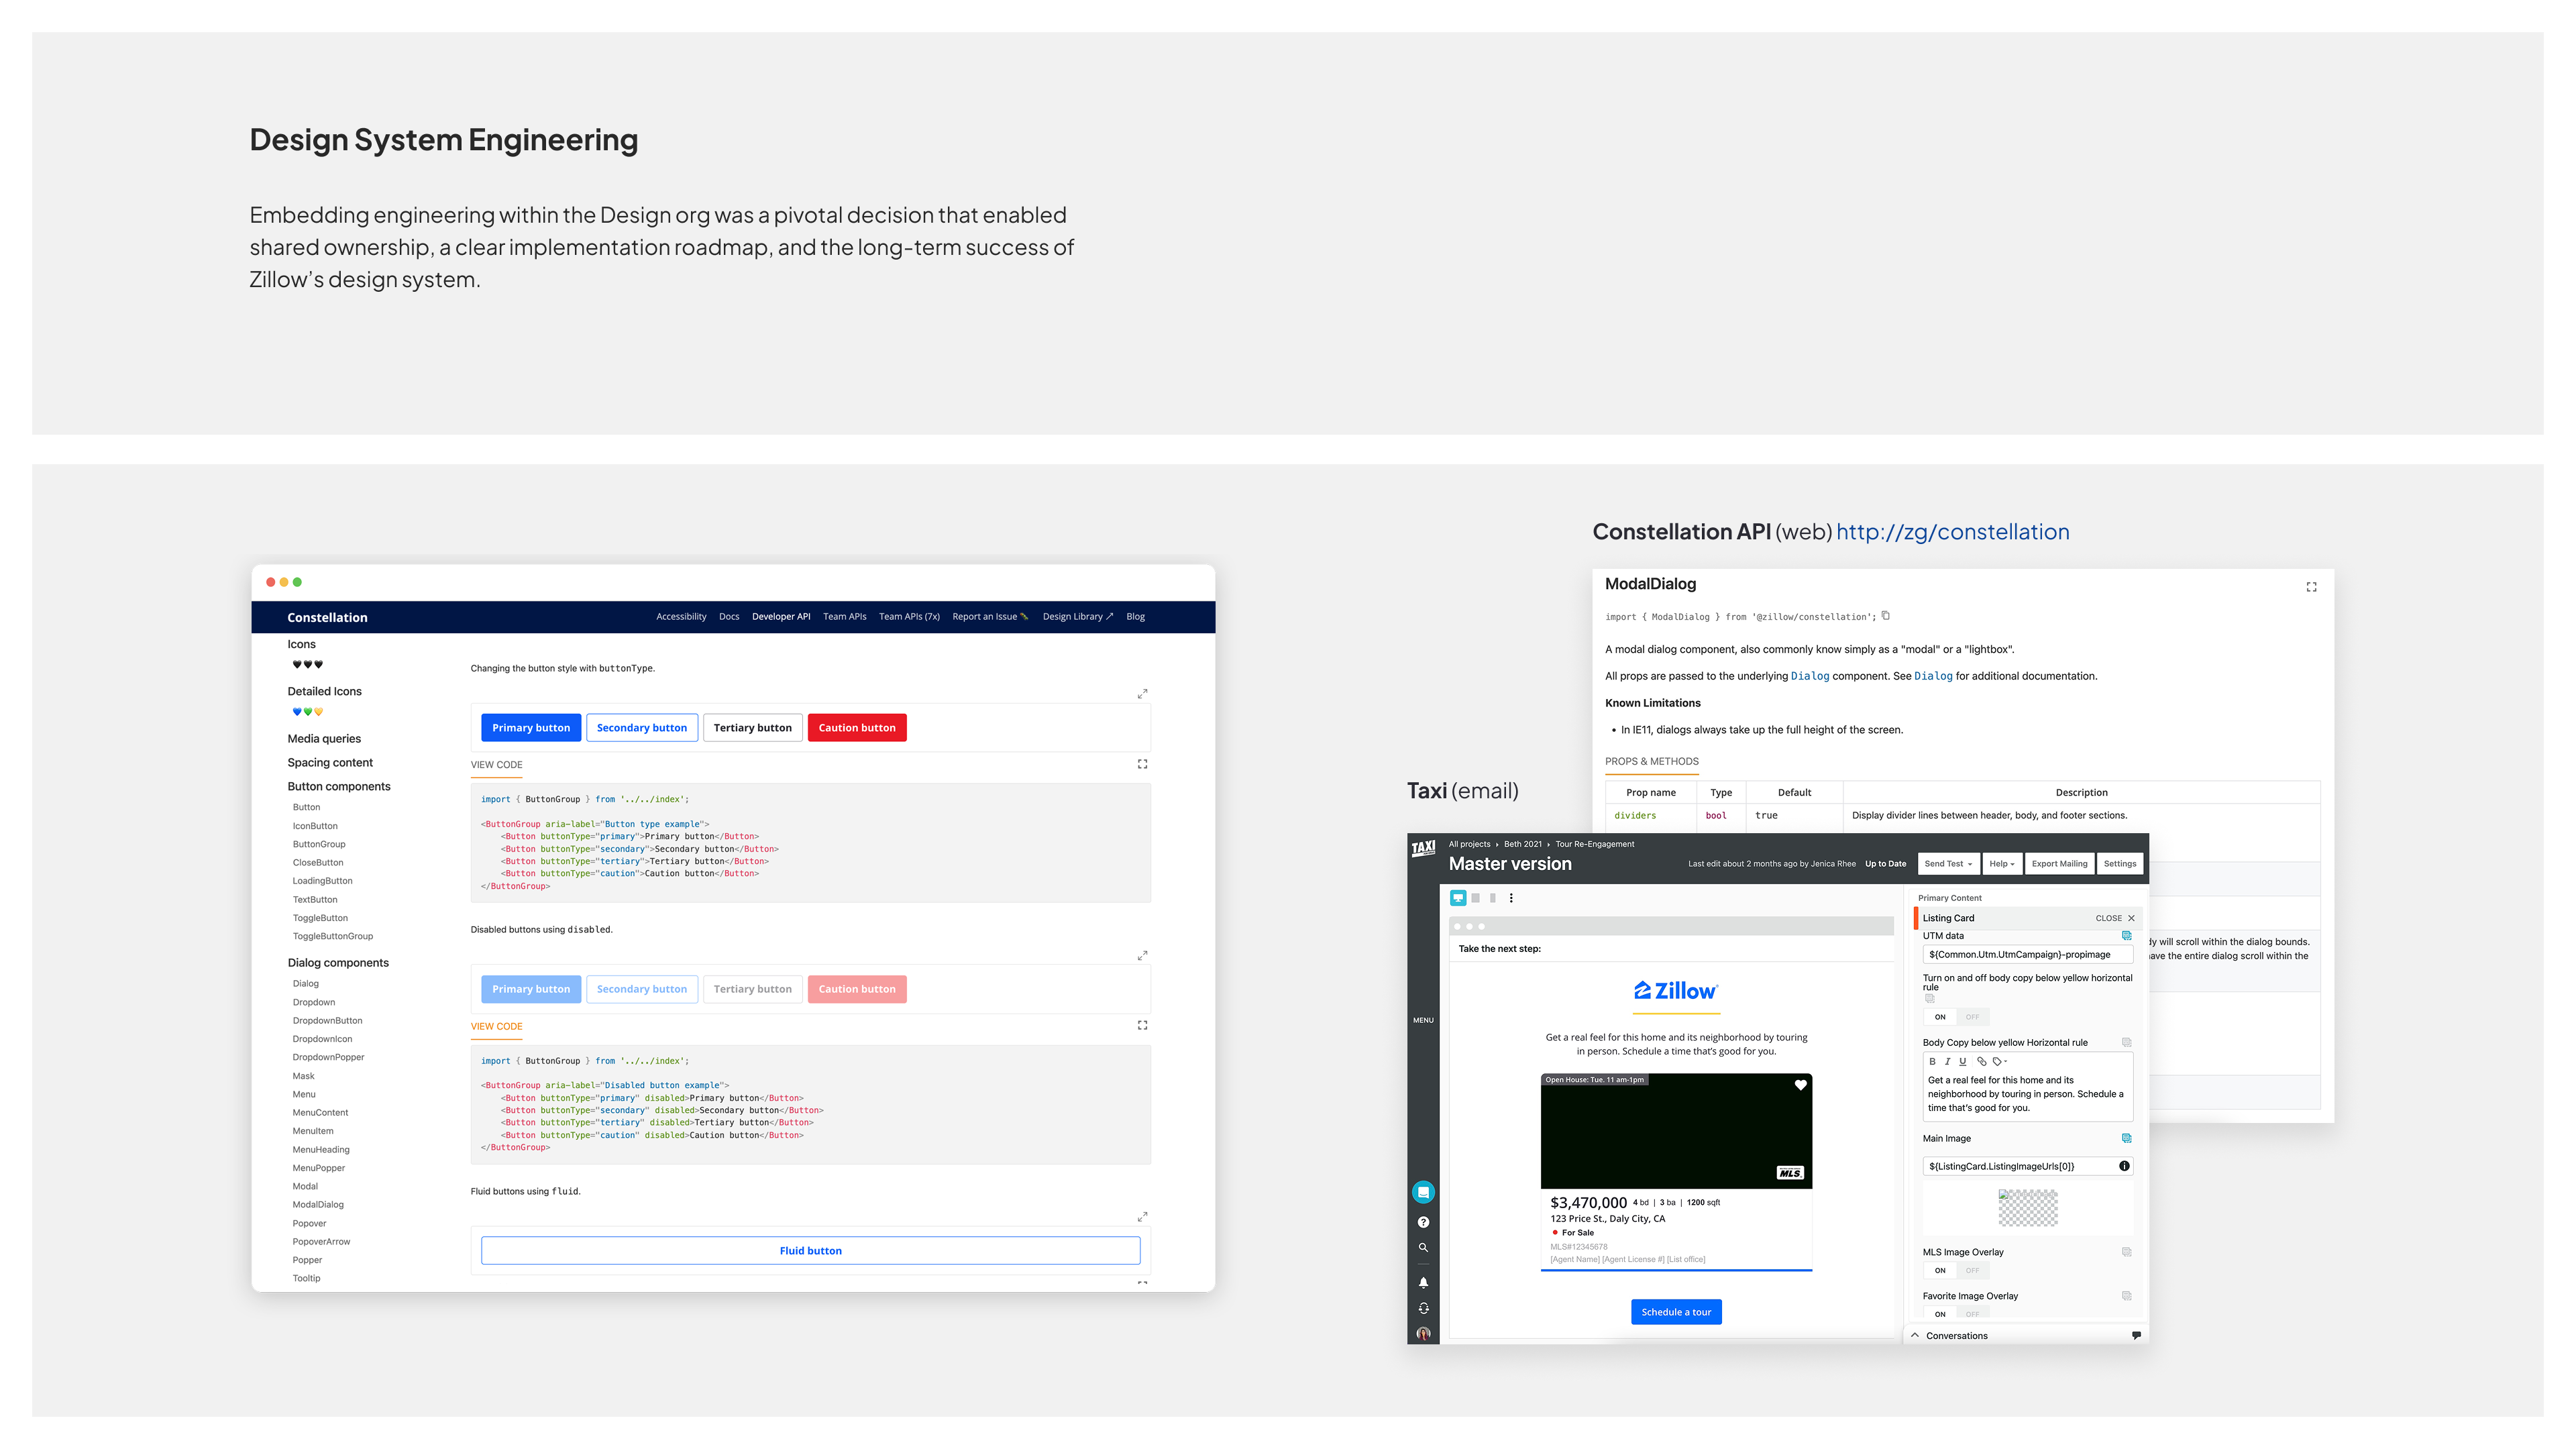This screenshot has width=2576, height=1449.
Task: Click the Conversations speech bubble icon
Action: pyautogui.click(x=2136, y=1336)
